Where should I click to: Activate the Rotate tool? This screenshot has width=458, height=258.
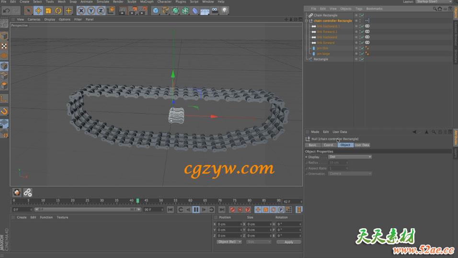[58, 11]
